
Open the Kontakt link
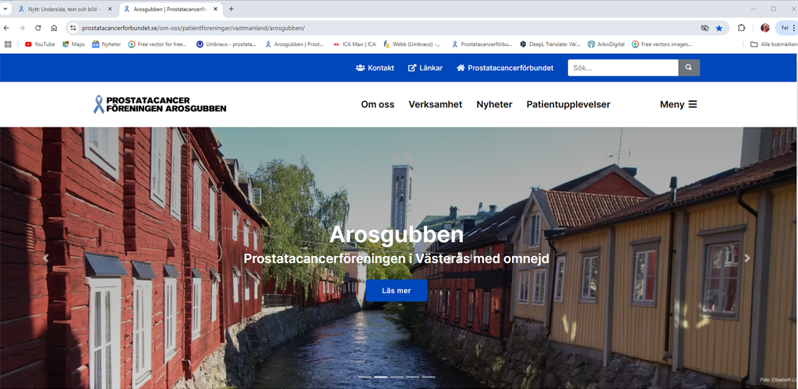(375, 68)
